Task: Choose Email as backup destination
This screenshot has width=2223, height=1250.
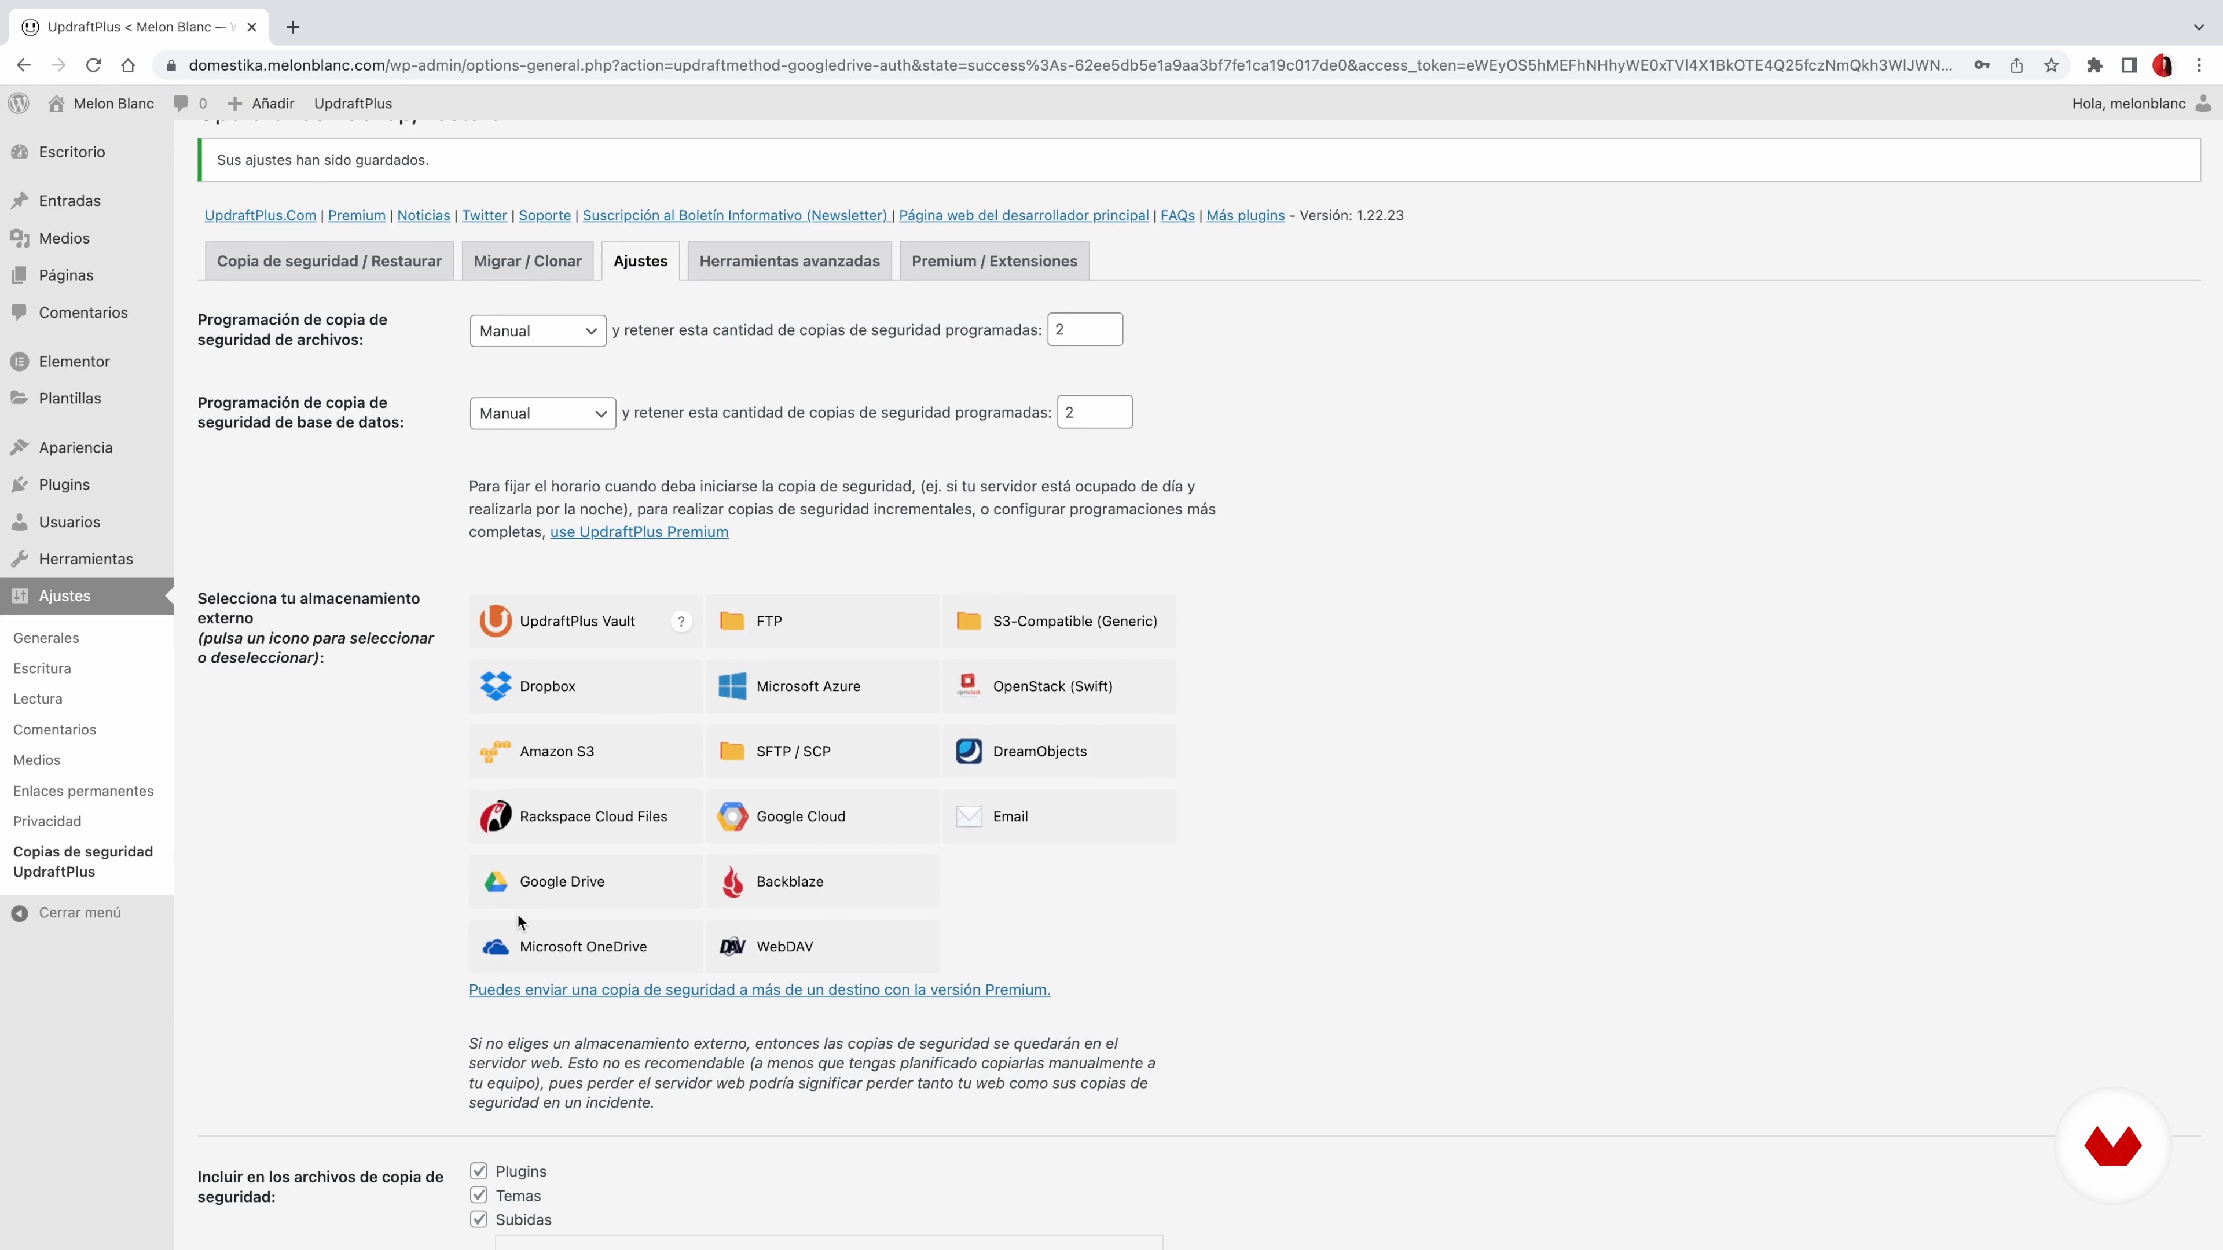Action: click(1058, 817)
